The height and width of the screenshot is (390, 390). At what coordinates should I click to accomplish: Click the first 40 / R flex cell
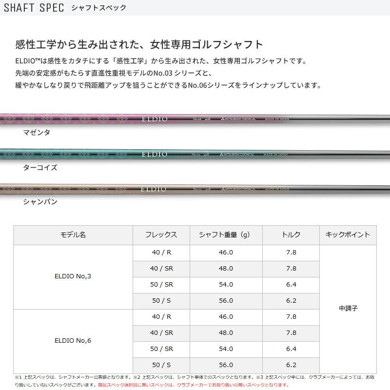pos(161,253)
